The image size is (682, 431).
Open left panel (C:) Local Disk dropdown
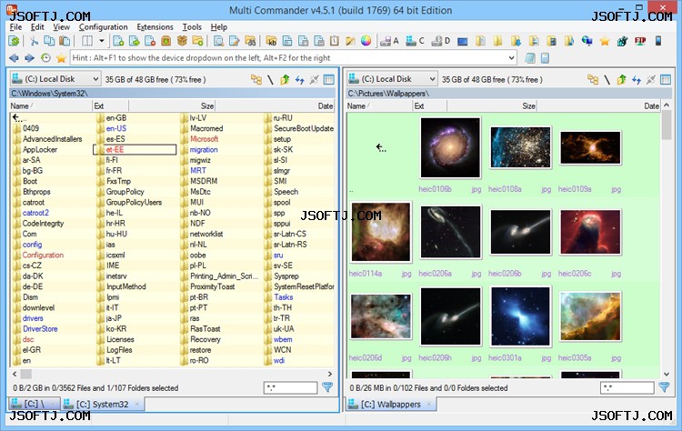(x=55, y=79)
